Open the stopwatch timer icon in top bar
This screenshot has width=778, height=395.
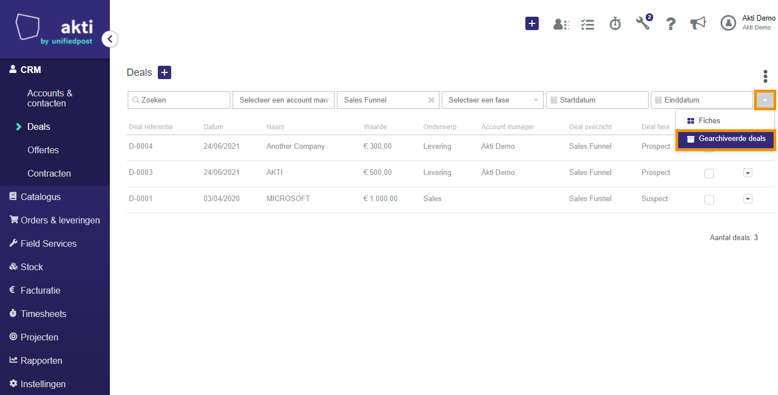(x=615, y=23)
